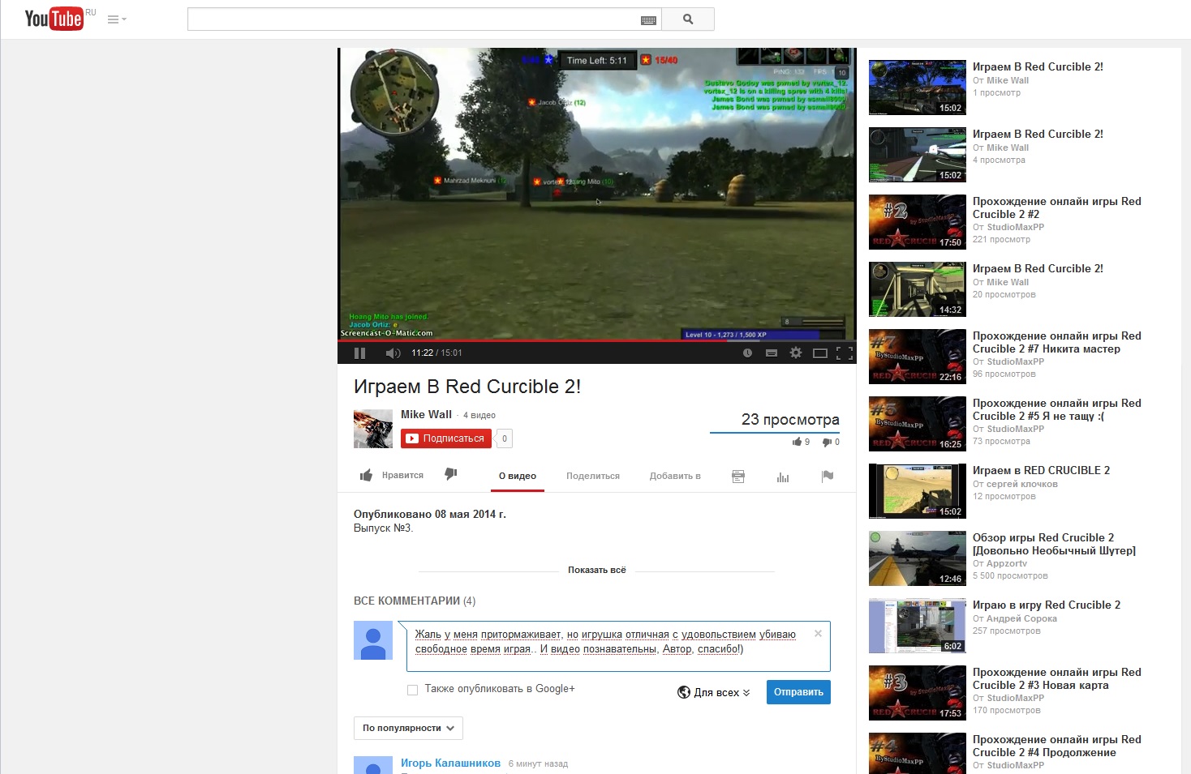1191x774 pixels.
Task: Click the 4 видео channel count
Action: [479, 415]
